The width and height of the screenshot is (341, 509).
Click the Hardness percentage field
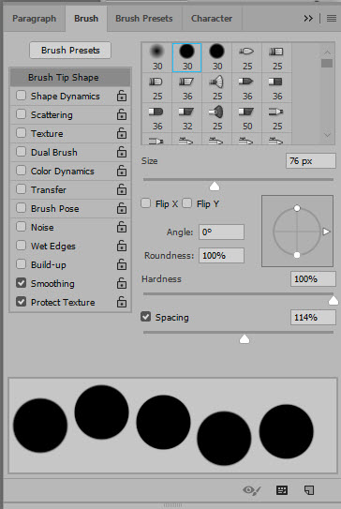(313, 278)
